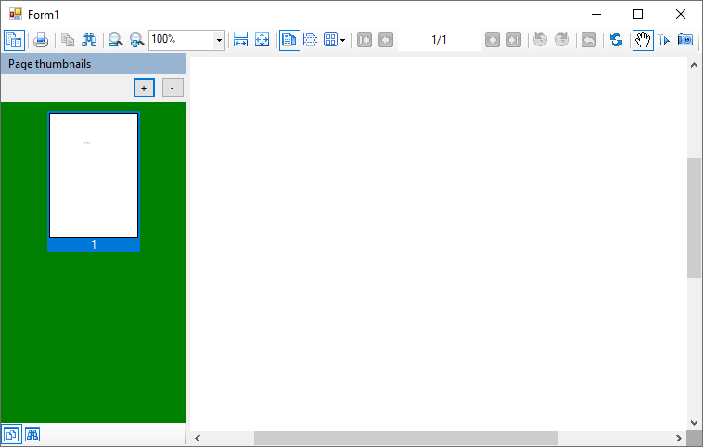
Task: Switch to the Page thumbnails sidebar tab
Action: click(x=11, y=434)
